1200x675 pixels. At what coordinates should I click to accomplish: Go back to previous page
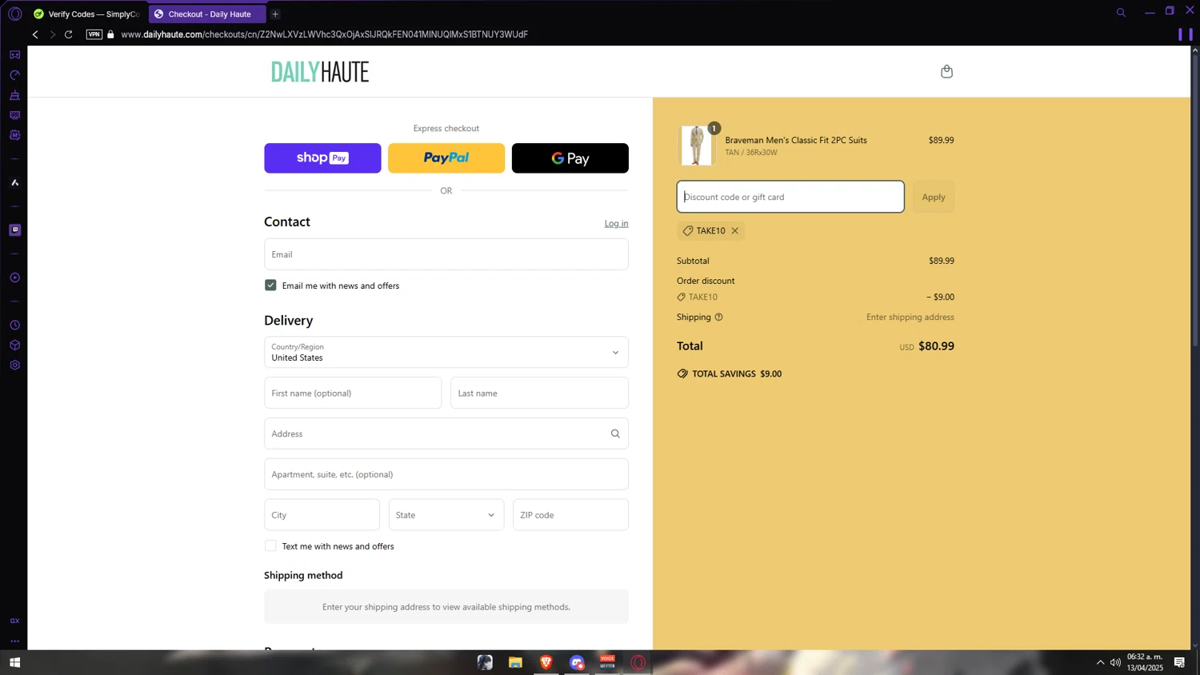35,34
